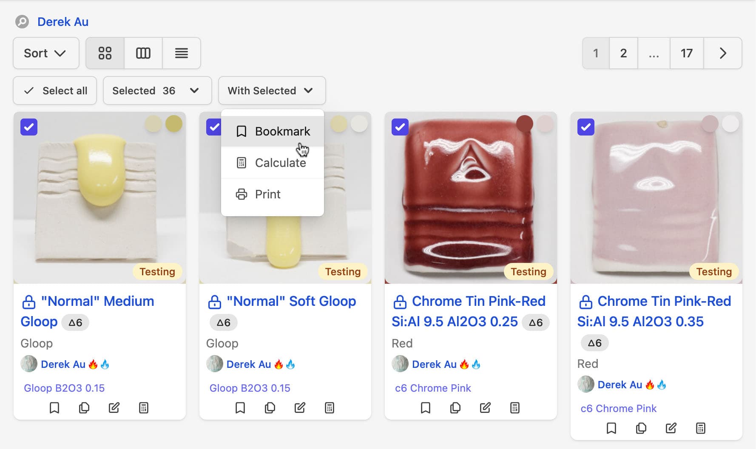
Task: Copy the Chrome Tin Pink-Red 0.25 recipe
Action: [x=455, y=407]
